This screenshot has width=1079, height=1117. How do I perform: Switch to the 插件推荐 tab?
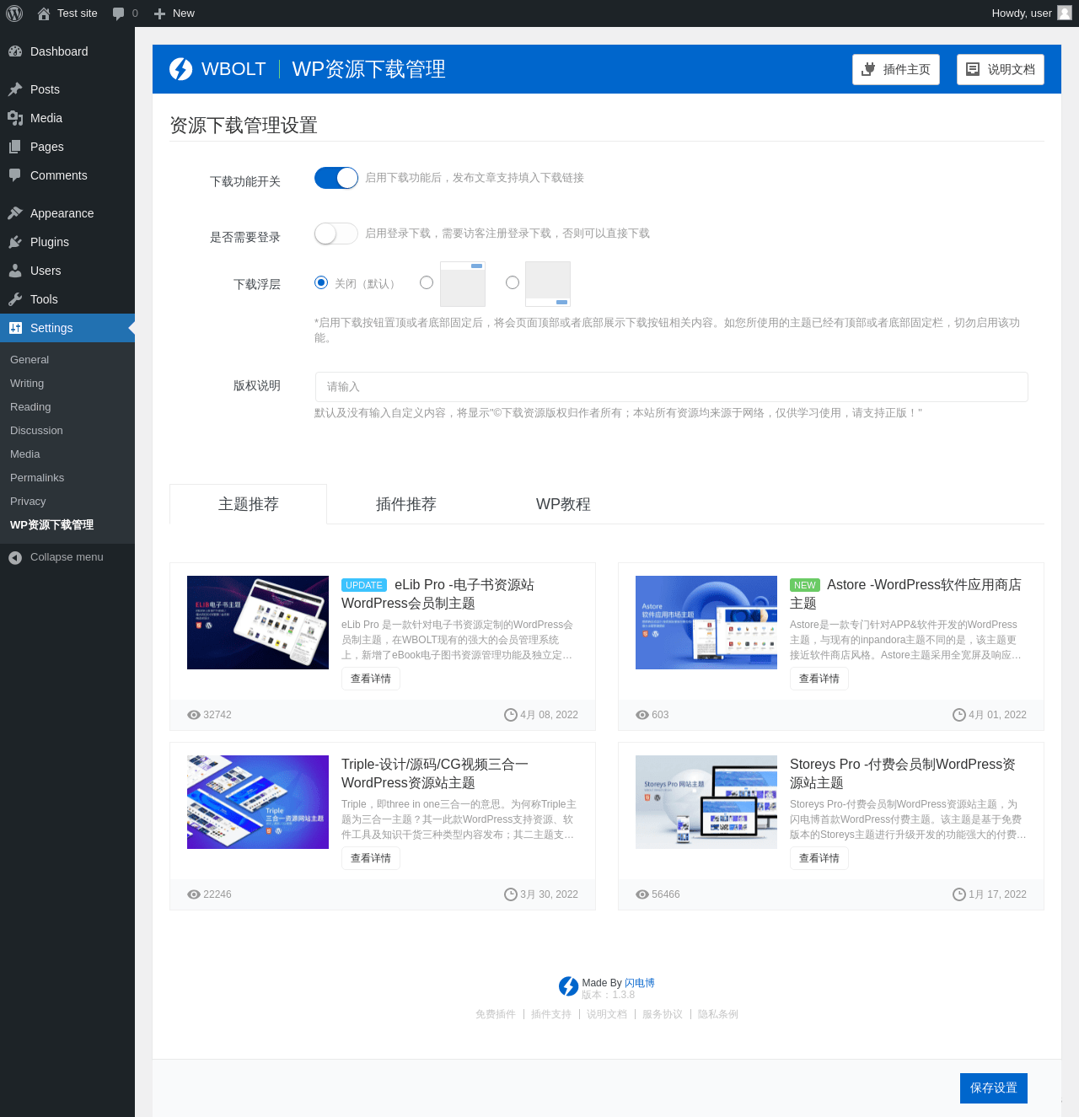pos(406,504)
